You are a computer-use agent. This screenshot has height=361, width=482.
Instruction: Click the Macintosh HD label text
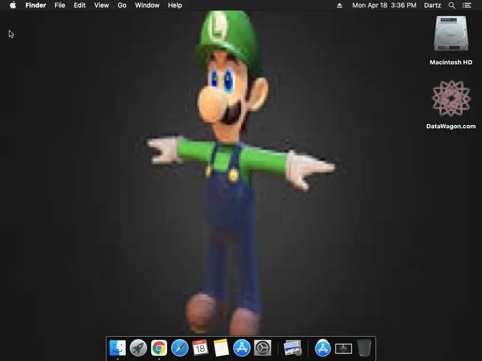[x=451, y=63]
